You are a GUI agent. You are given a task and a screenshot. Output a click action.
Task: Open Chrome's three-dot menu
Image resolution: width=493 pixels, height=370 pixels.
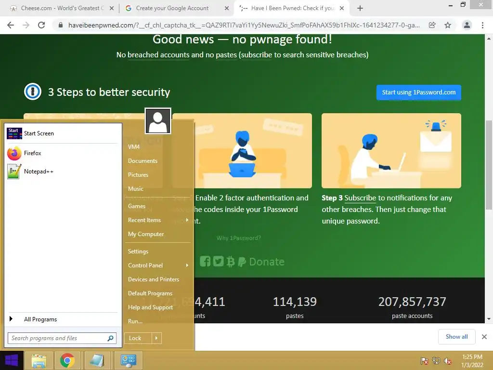pyautogui.click(x=482, y=25)
